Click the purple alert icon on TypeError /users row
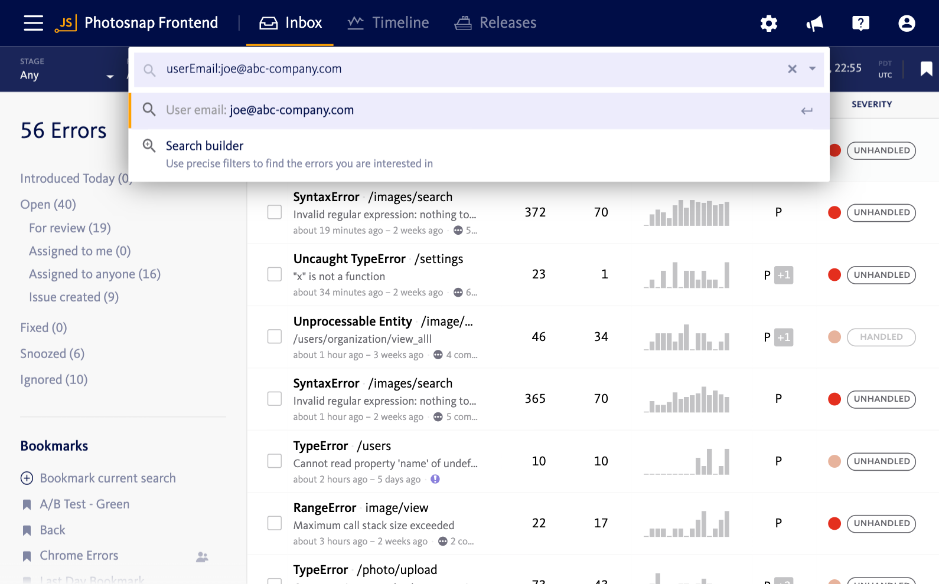939x584 pixels. [x=435, y=479]
